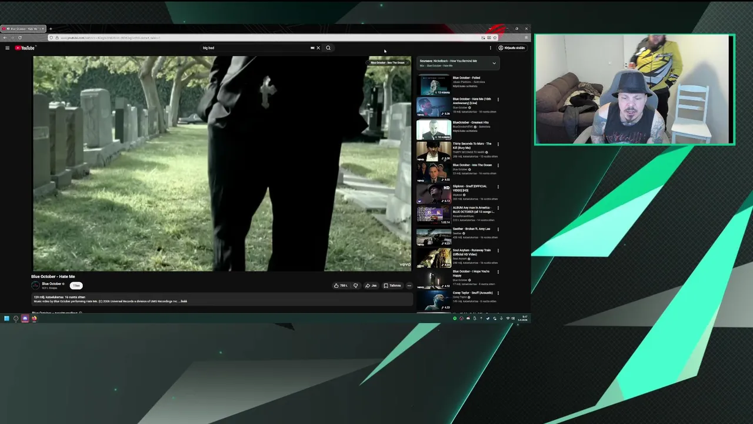
Task: Open Firefox from the taskbar
Action: coord(34,319)
